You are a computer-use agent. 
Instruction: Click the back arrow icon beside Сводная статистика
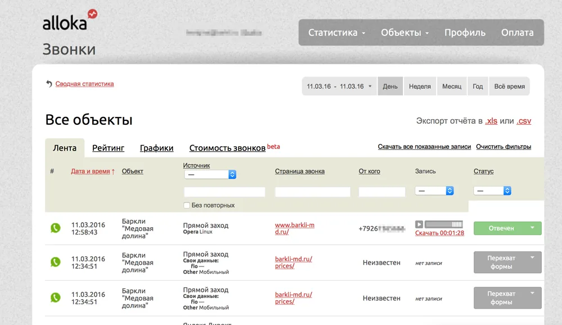pyautogui.click(x=49, y=84)
